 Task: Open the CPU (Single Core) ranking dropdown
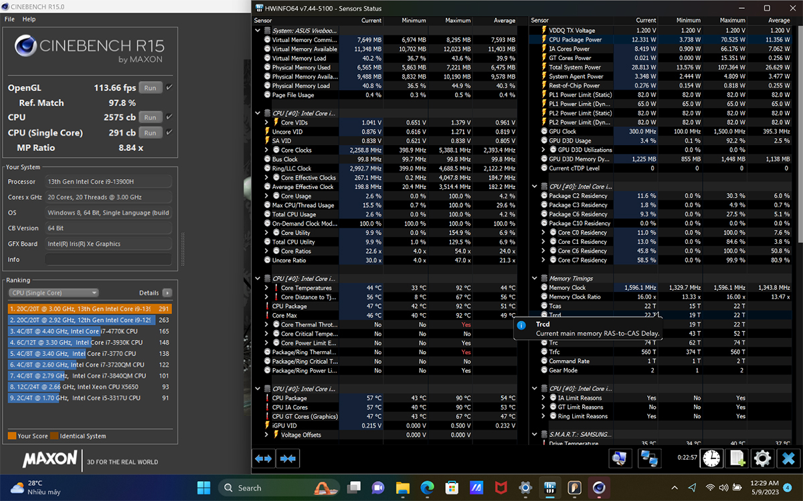pos(54,293)
